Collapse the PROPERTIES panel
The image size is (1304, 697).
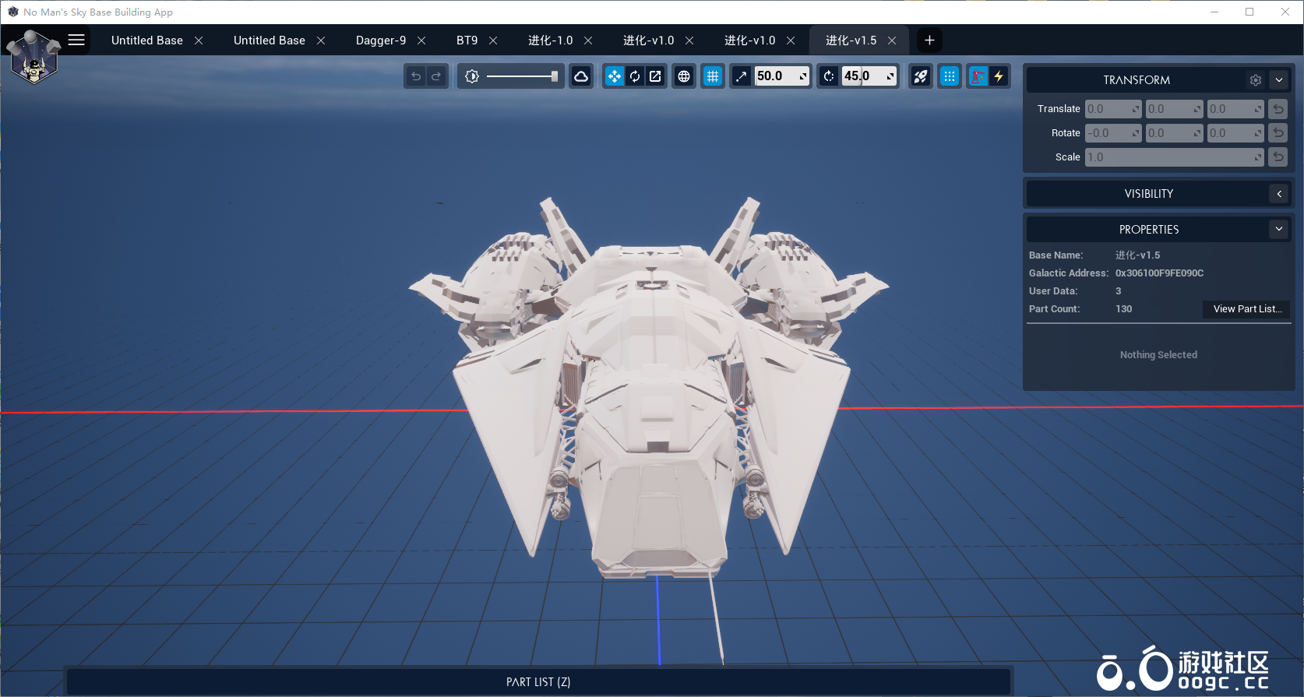pos(1279,229)
